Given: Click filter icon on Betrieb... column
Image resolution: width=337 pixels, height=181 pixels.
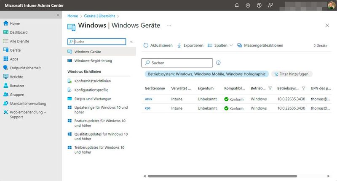Looking at the screenshot, I should 270,88.
